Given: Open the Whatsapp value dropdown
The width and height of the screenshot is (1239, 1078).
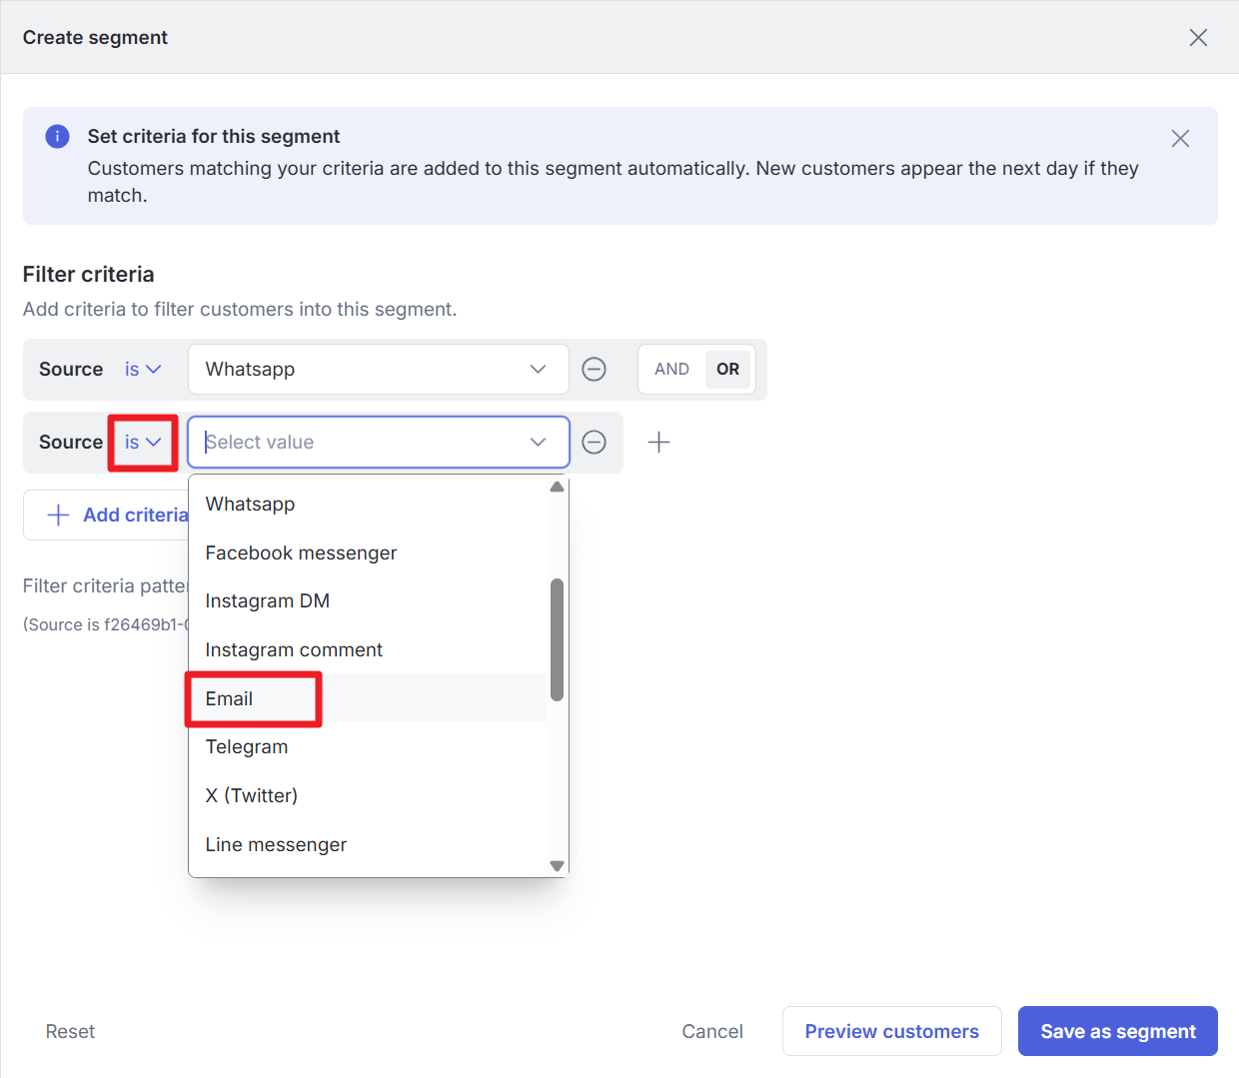Looking at the screenshot, I should (x=379, y=370).
